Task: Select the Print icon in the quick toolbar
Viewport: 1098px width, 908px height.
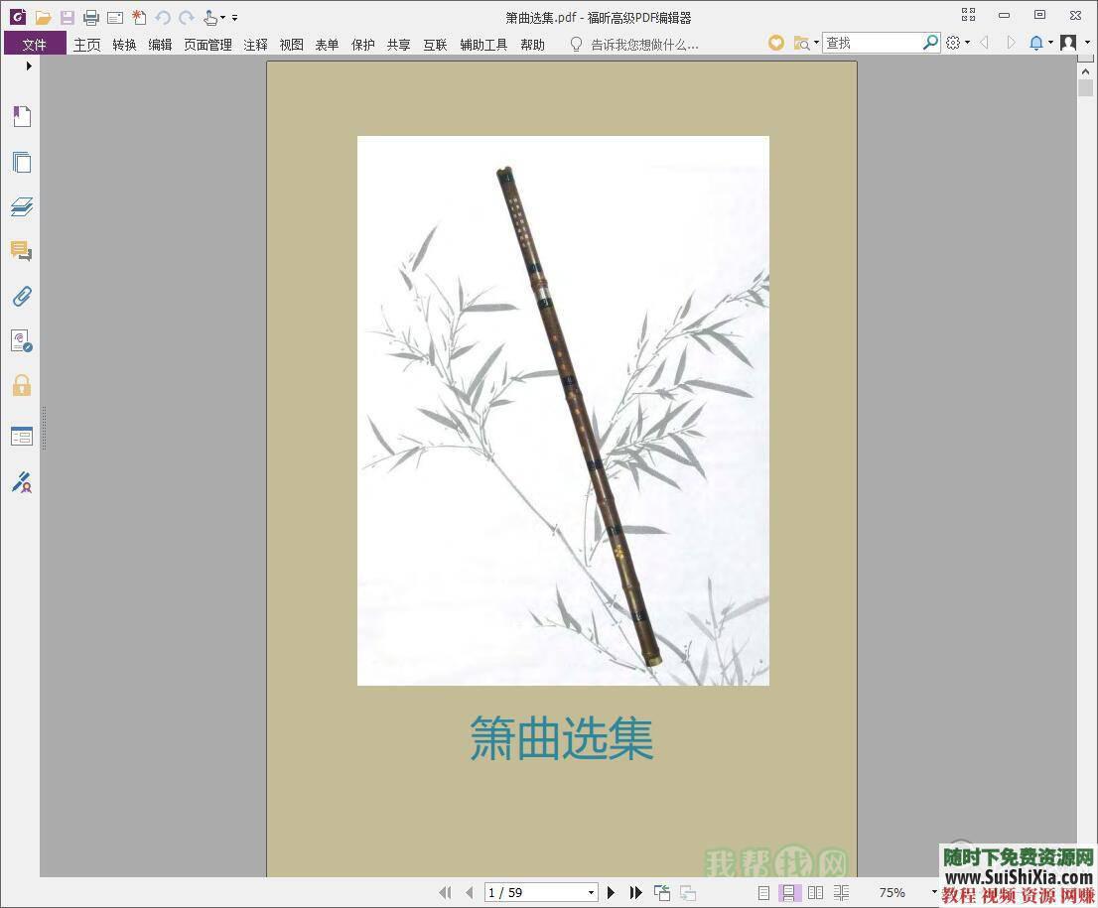Action: coord(89,17)
